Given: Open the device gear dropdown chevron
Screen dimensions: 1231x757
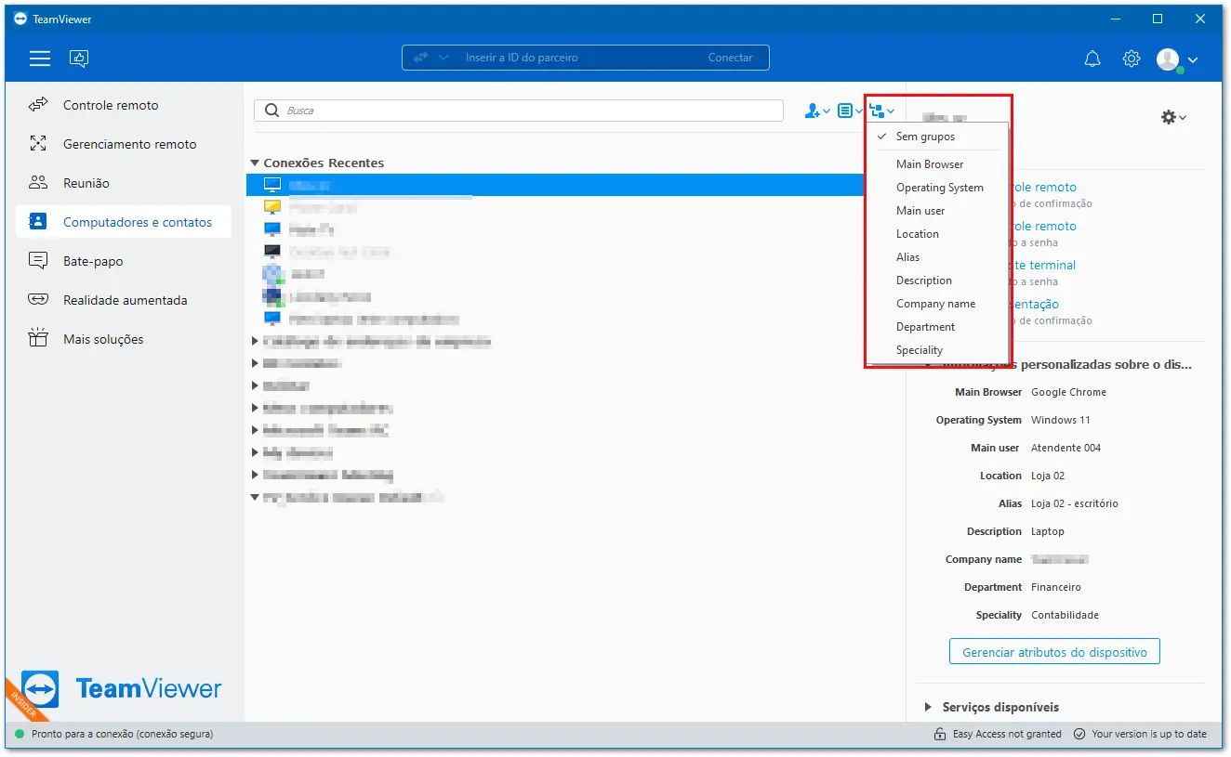Looking at the screenshot, I should tap(1183, 117).
